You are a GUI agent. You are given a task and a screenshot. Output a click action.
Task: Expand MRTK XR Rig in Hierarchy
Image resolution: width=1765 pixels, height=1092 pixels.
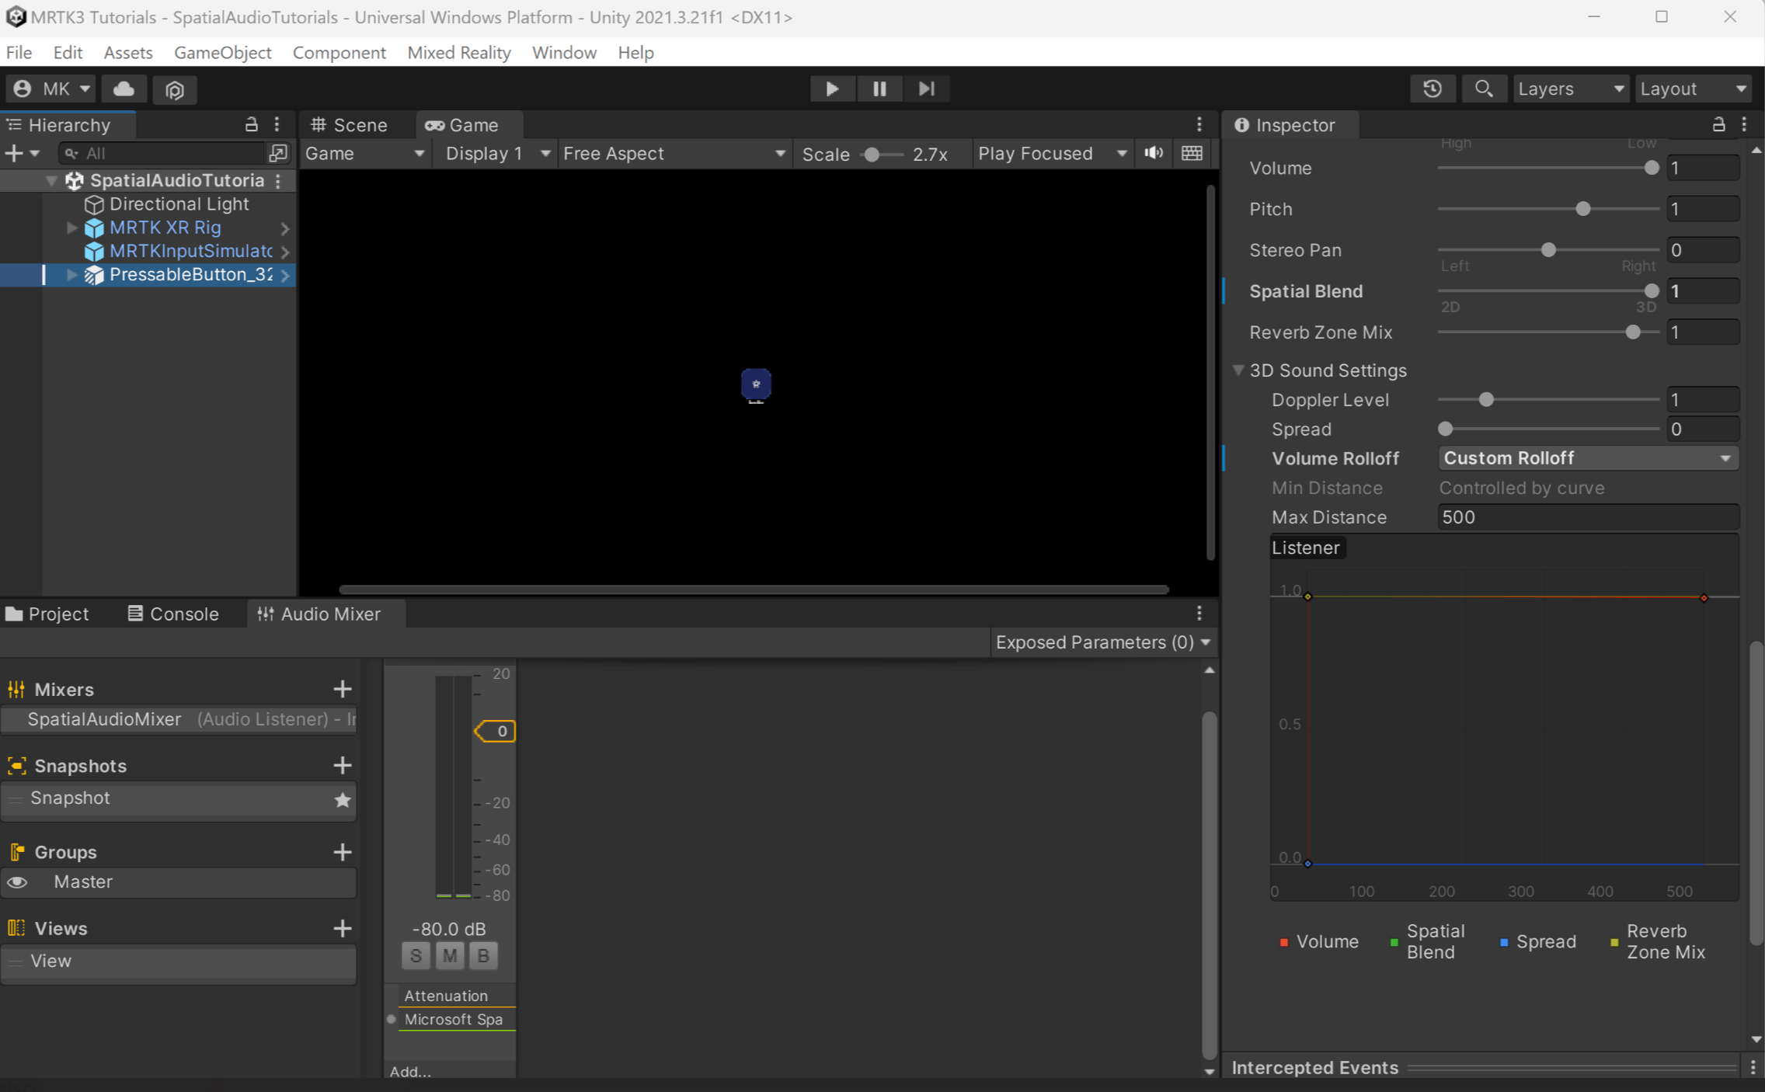pyautogui.click(x=71, y=228)
